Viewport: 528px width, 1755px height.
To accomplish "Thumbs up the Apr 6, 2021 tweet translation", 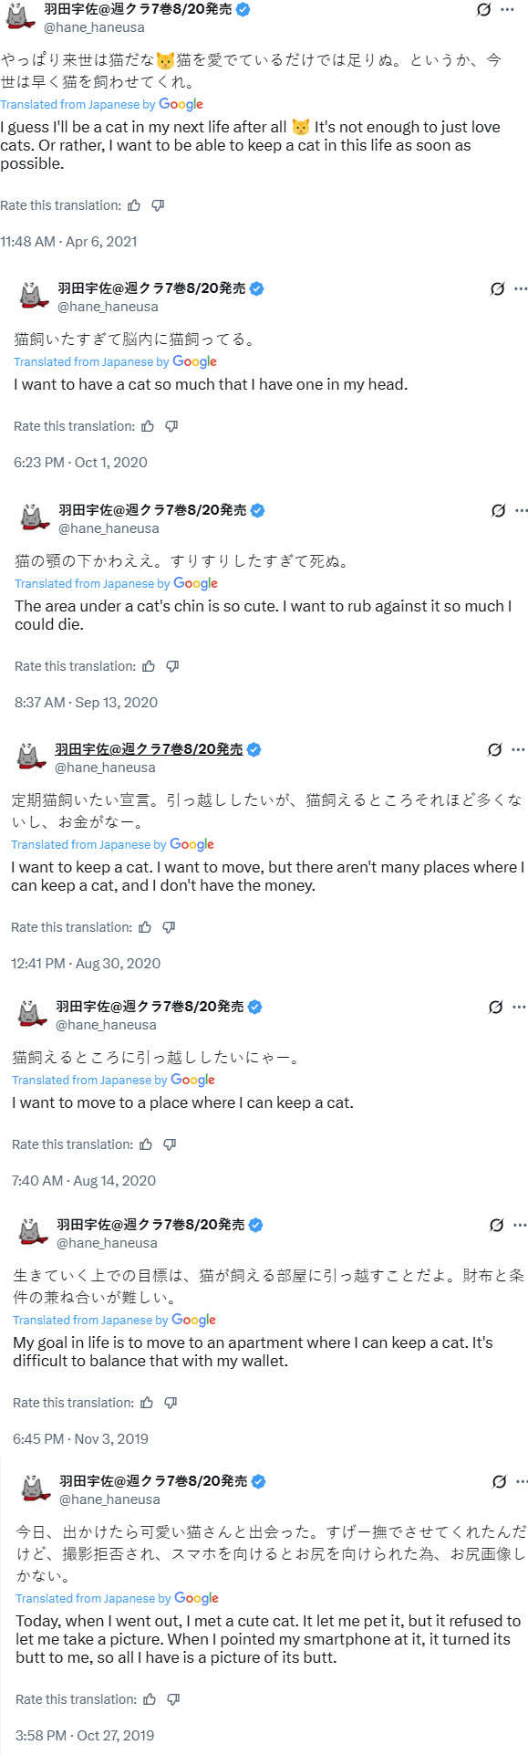I will coord(134,205).
